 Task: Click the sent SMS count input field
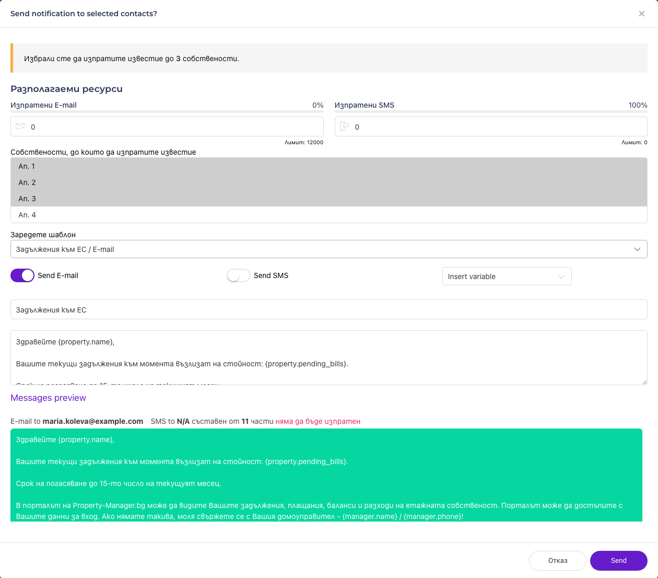[x=491, y=126]
